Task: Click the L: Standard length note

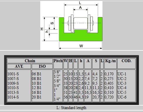Action: coord(71,108)
